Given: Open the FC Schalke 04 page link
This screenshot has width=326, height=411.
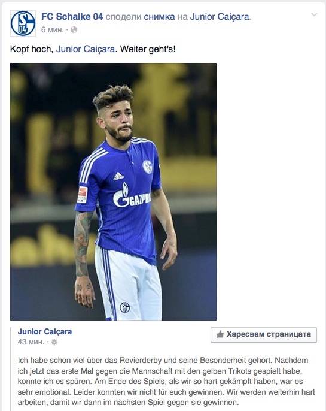Looking at the screenshot, I should click(72, 17).
